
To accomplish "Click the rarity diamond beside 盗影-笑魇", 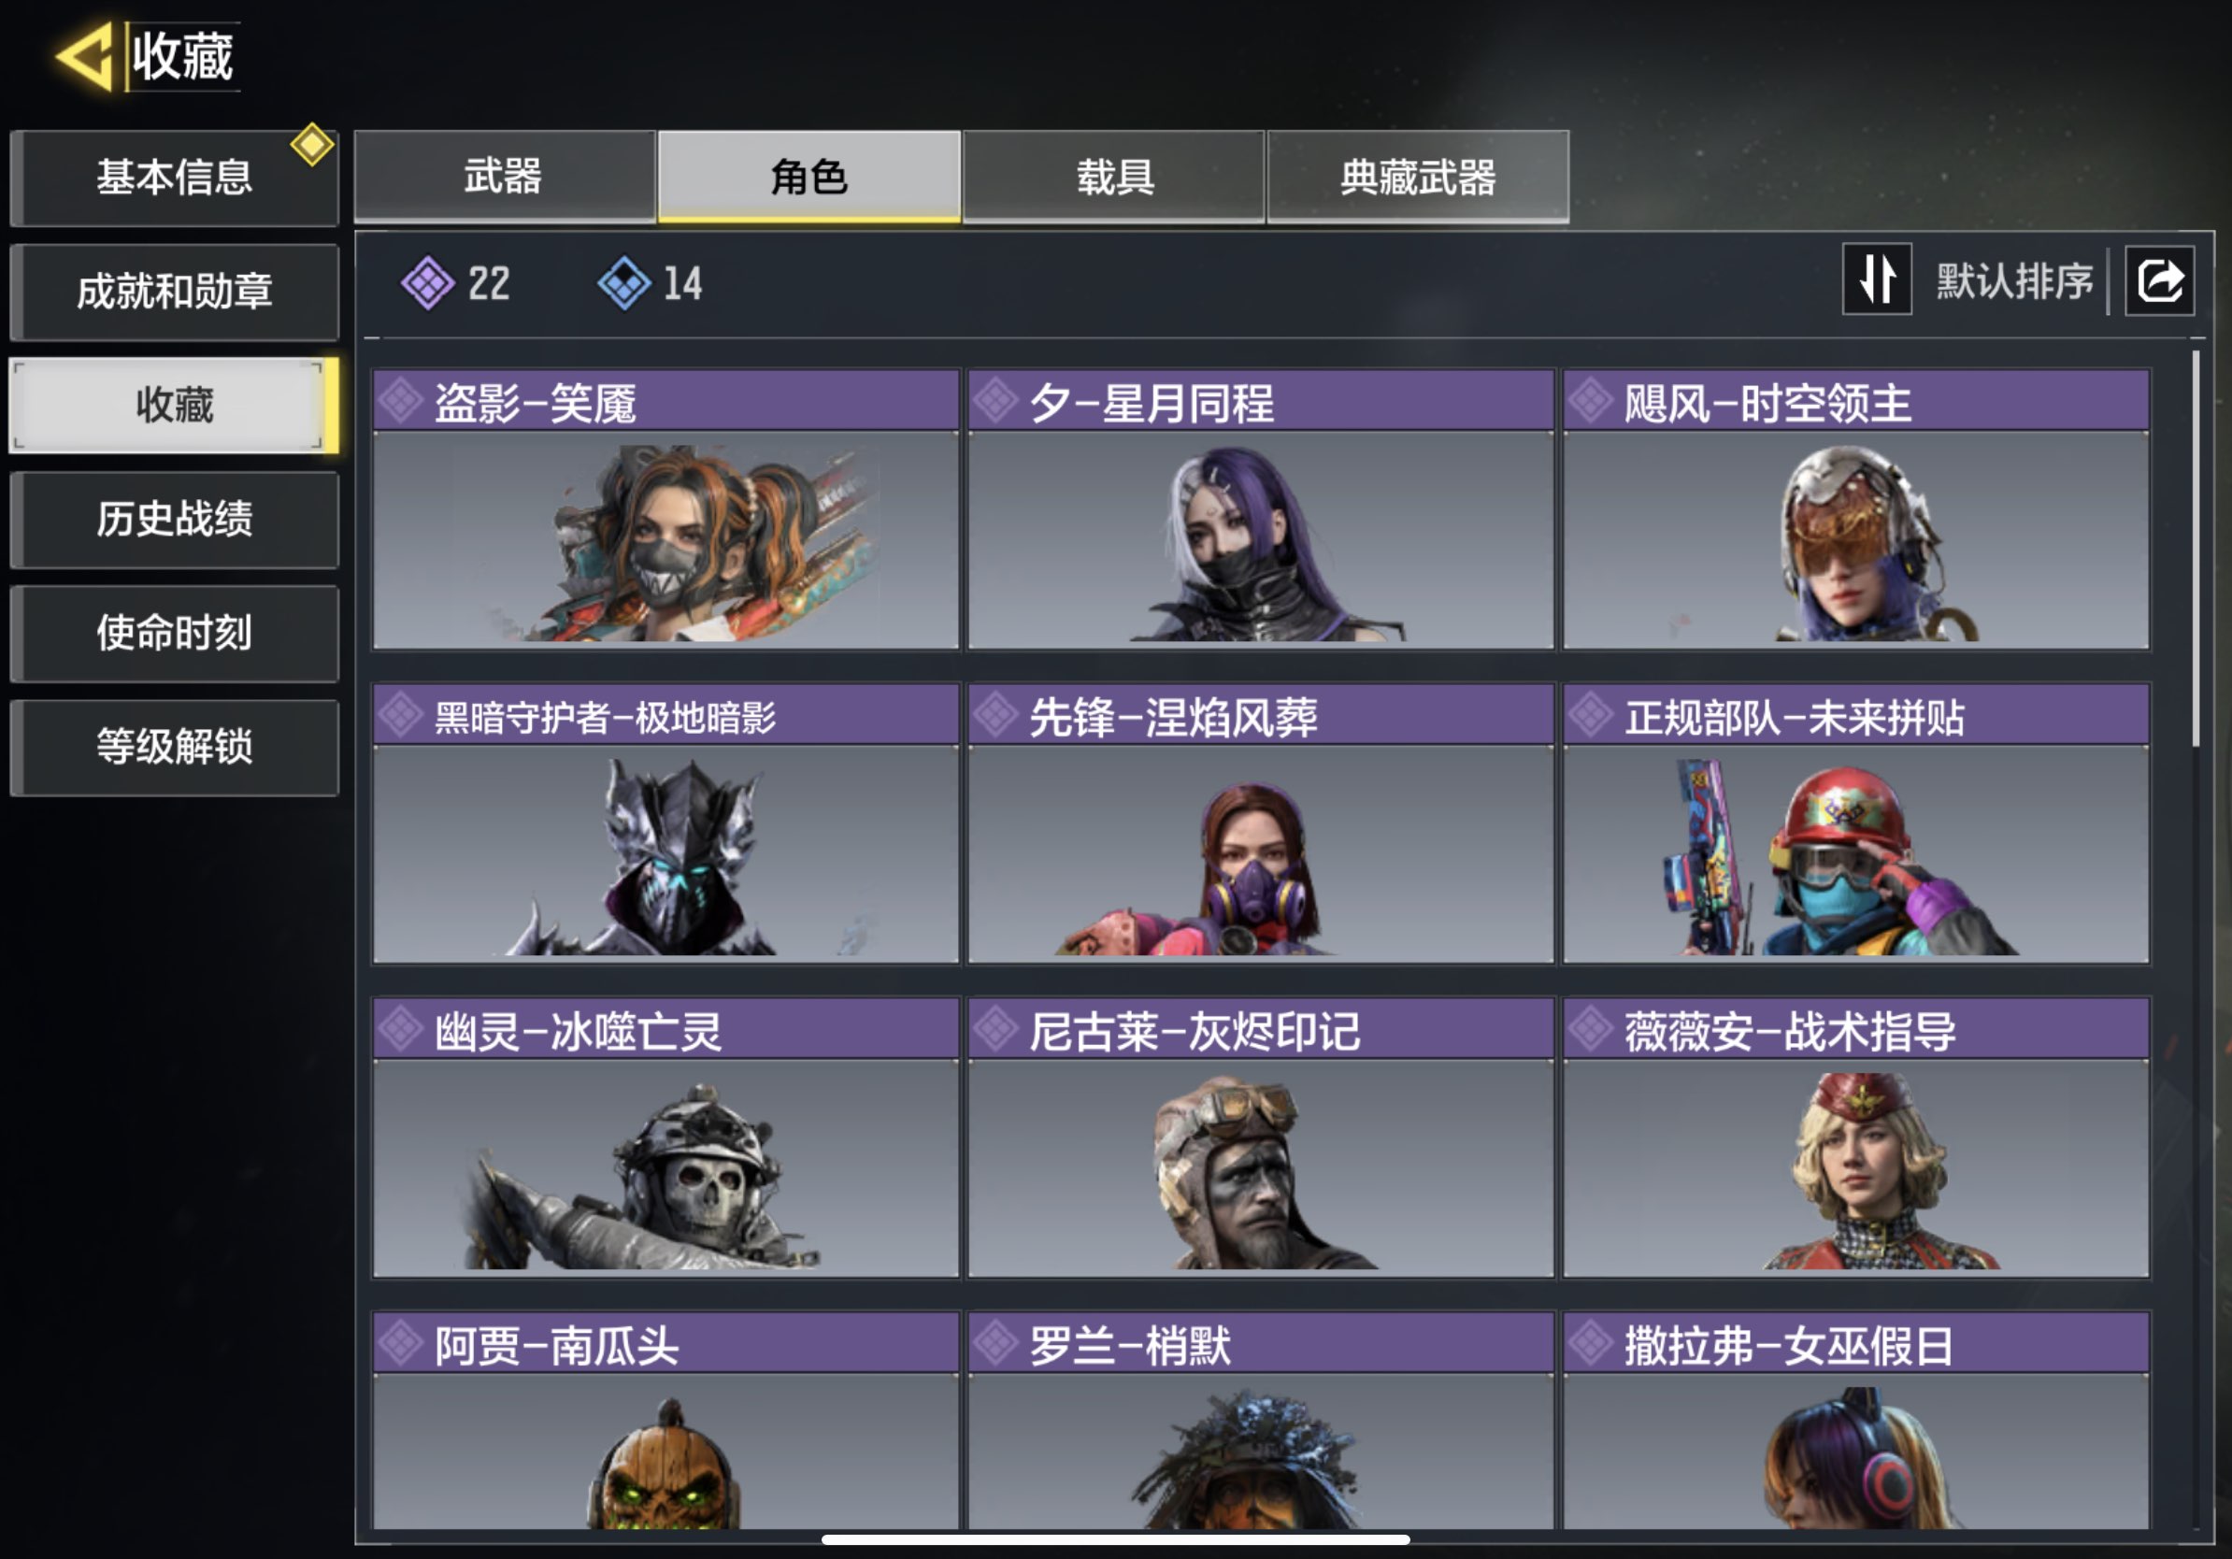I will (x=399, y=401).
